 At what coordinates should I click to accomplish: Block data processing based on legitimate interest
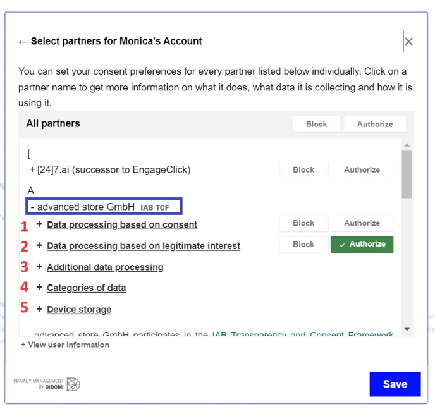tap(303, 245)
